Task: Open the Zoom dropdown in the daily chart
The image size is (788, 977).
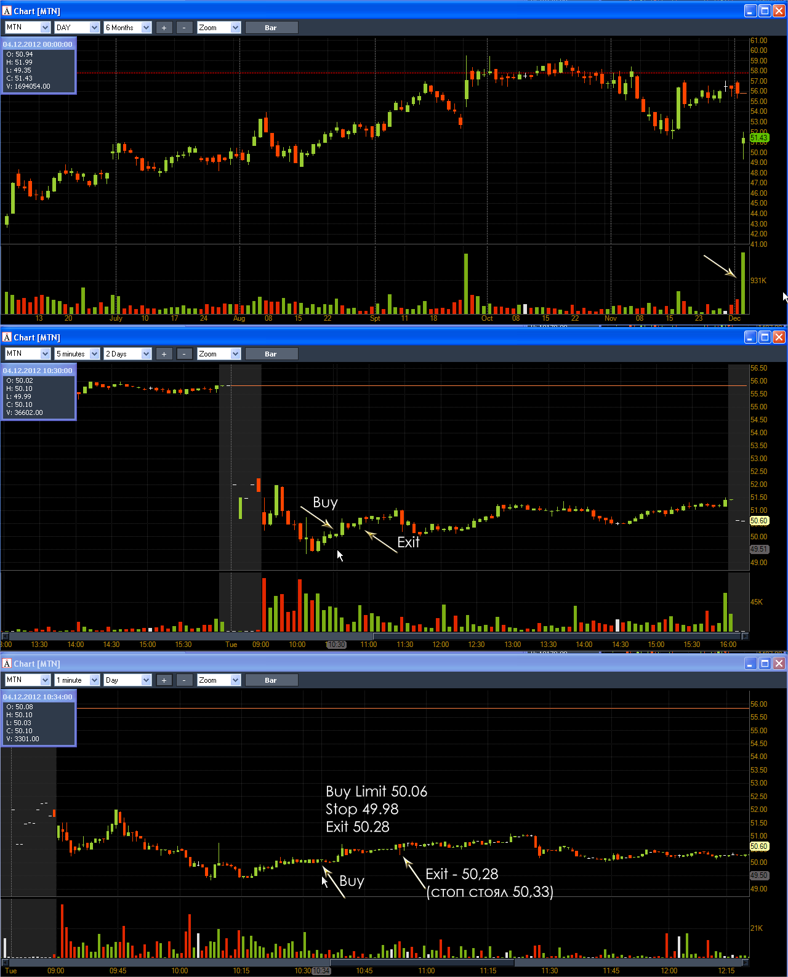Action: point(219,27)
